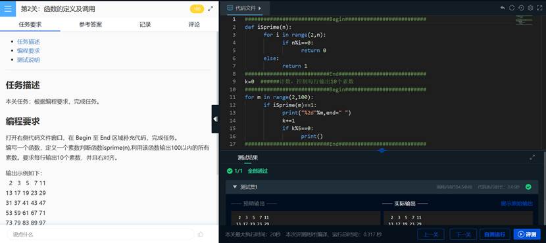Image resolution: width=546 pixels, height=243 pixels.
Task: Click the code history clock icon
Action: tap(521, 8)
